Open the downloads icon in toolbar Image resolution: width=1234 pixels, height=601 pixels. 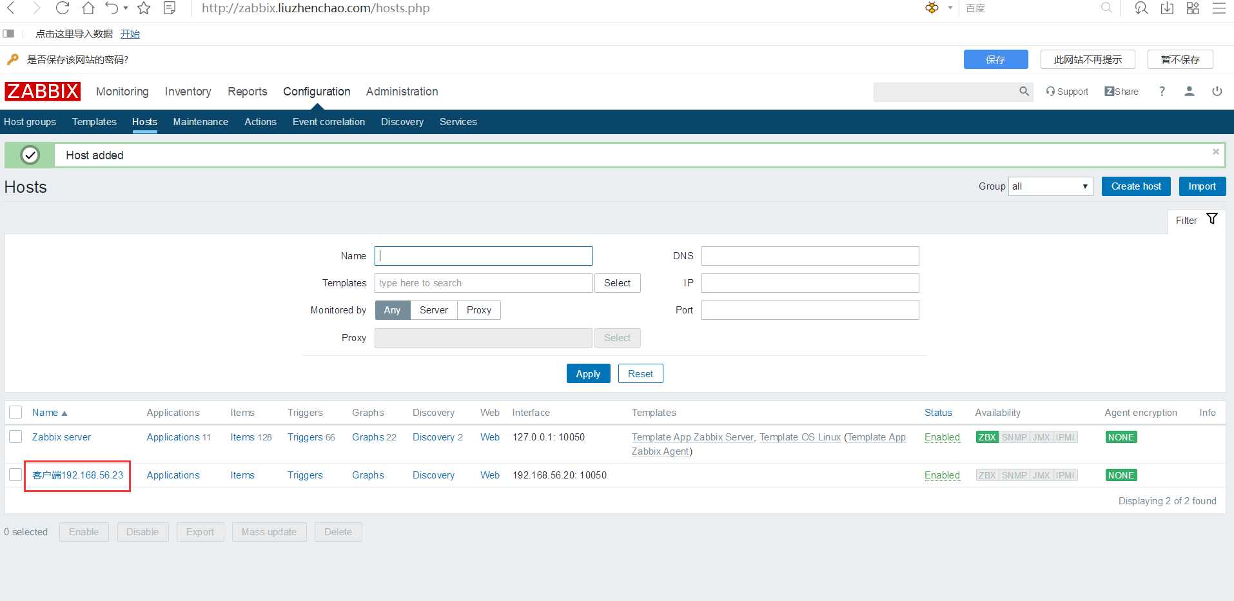coord(1167,8)
